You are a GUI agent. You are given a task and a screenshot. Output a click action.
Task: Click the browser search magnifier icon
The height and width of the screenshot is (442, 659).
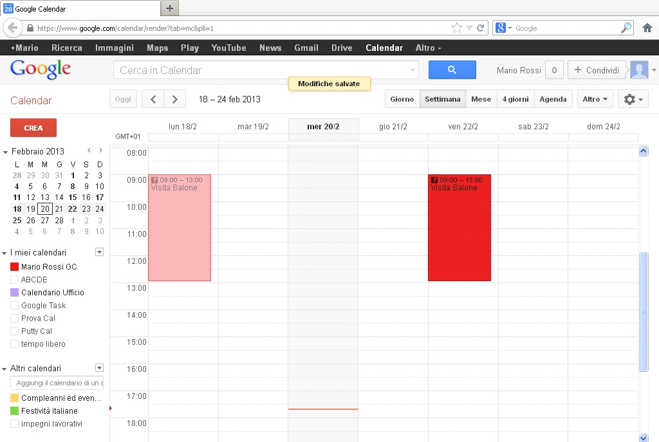[626, 28]
